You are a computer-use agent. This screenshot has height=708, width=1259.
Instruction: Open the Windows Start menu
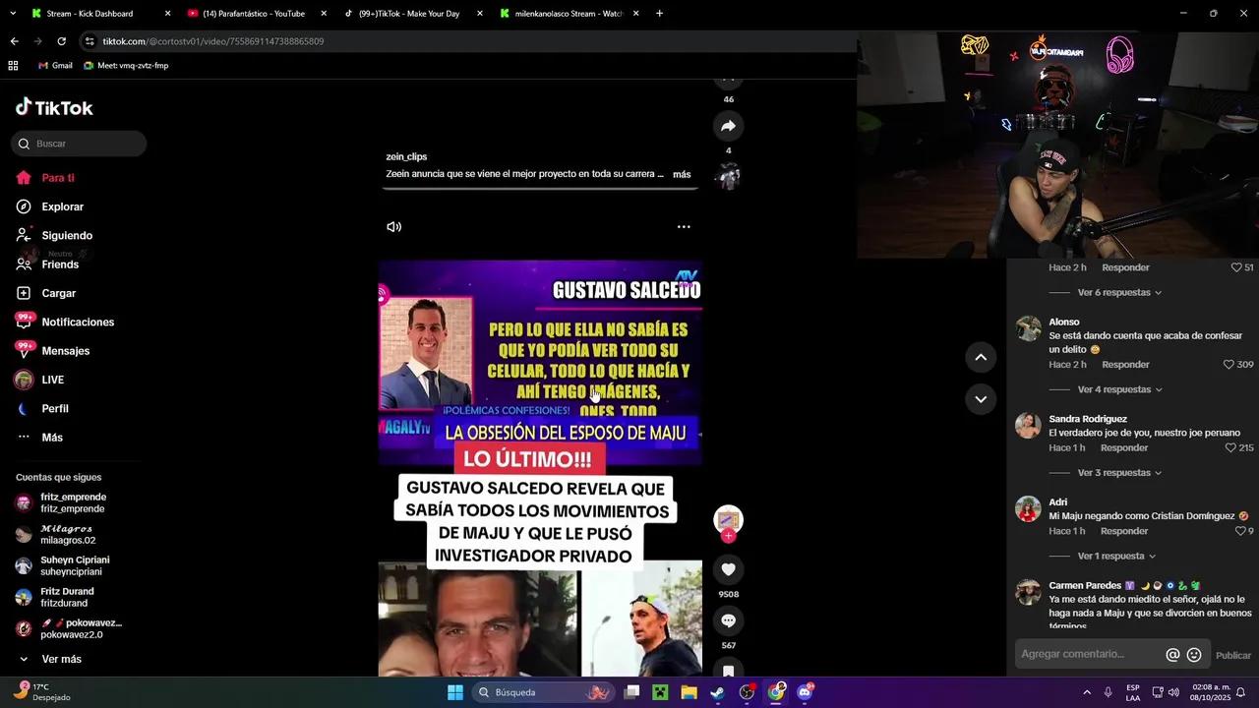[455, 692]
